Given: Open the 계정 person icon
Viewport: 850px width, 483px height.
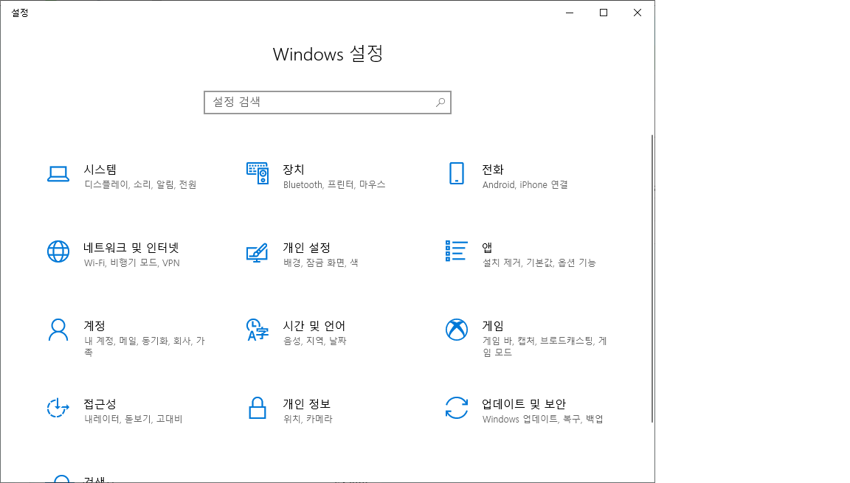Looking at the screenshot, I should click(x=58, y=330).
